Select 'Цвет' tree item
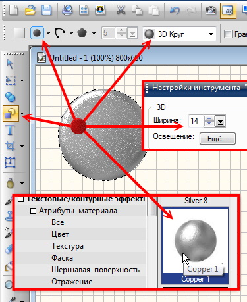This screenshot has width=247, height=302. [60, 234]
